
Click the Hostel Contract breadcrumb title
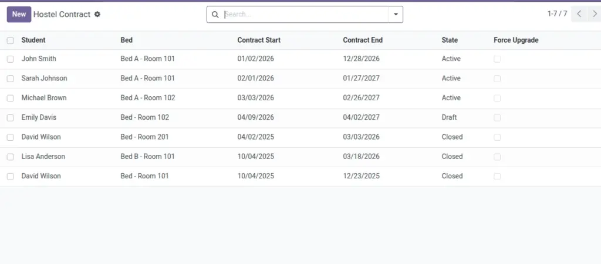[x=62, y=14]
